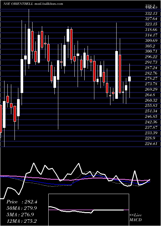
Task: Select the 224.41 price axis label
Action: tap(151, 144)
